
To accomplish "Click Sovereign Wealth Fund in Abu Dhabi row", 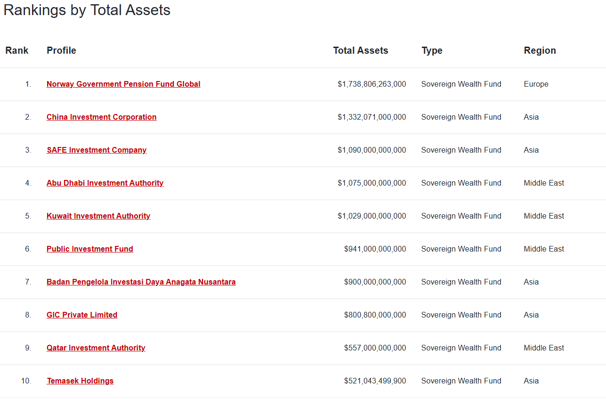I will 461,183.
